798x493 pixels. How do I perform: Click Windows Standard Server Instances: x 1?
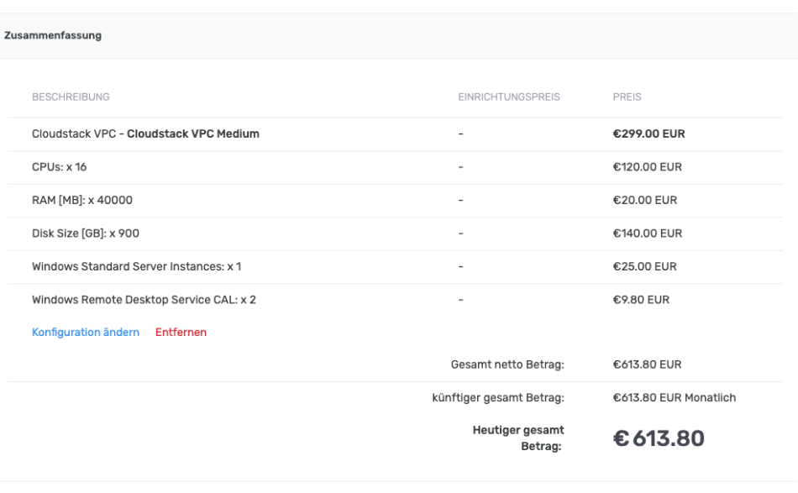coord(136,267)
